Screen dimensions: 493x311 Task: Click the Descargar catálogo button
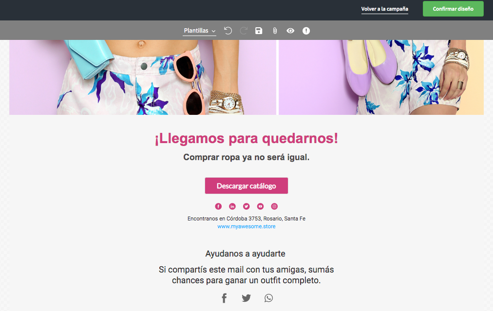[246, 185]
